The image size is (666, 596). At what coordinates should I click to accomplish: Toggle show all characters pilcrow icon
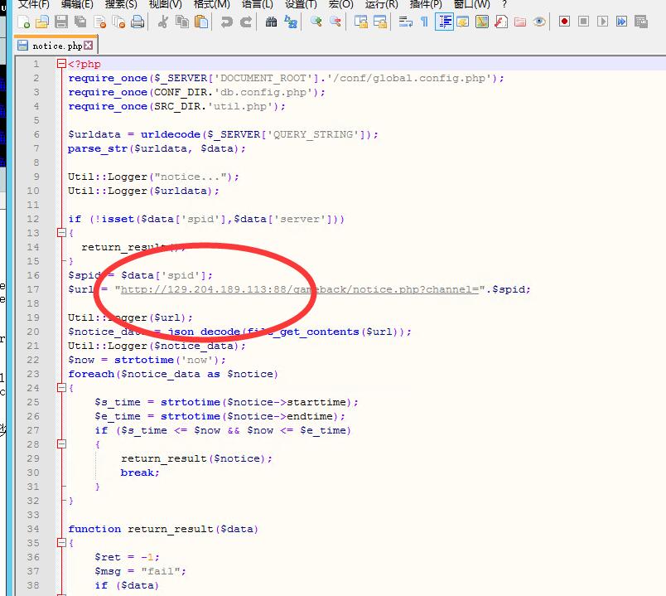[424, 22]
